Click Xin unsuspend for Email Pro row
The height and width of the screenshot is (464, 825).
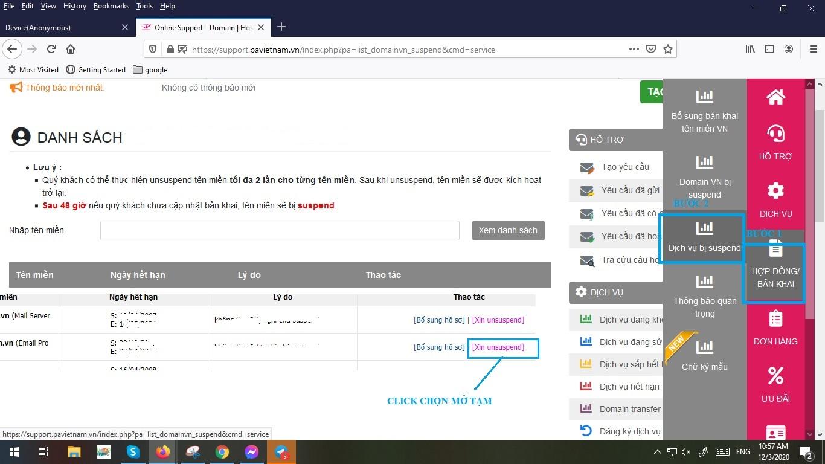click(498, 347)
